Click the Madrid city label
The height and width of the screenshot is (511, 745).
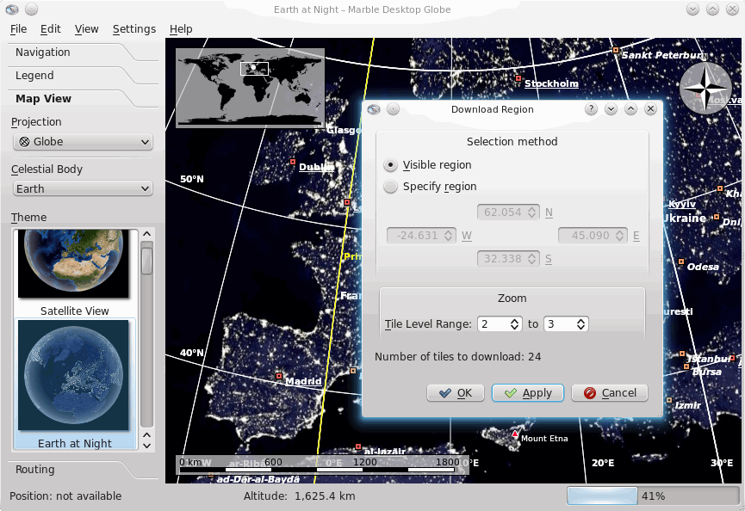tap(303, 381)
